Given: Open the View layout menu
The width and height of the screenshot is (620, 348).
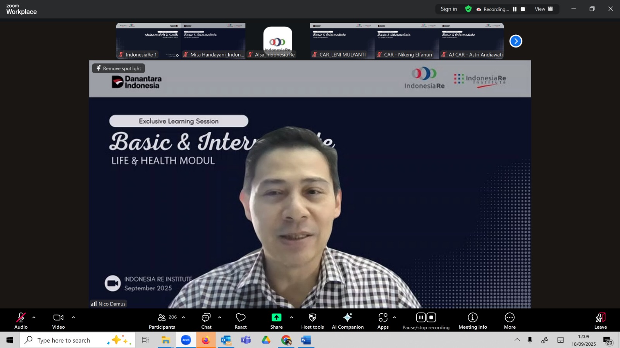Looking at the screenshot, I should [544, 9].
